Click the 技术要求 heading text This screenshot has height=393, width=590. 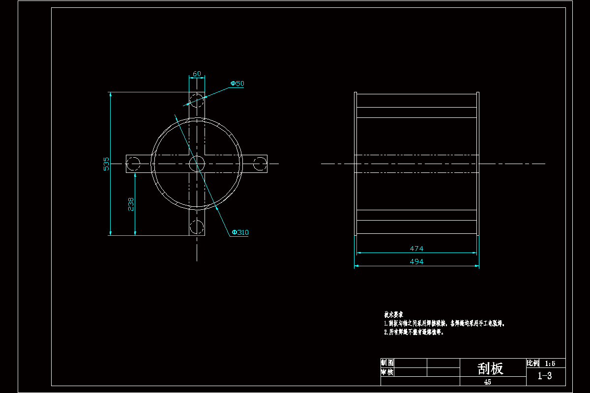coord(394,314)
